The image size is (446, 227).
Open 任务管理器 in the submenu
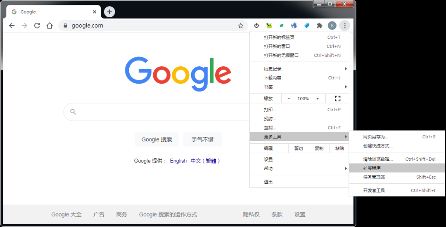[397, 177]
